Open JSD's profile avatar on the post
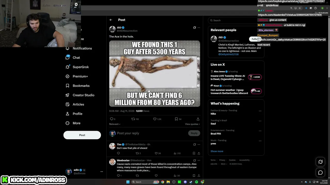This screenshot has width=330, height=185. pos(112,29)
